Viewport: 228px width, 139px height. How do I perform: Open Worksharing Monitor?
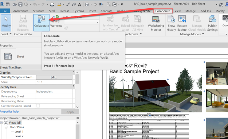point(156,23)
